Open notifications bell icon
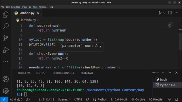182x102 pixels. tap(177, 99)
